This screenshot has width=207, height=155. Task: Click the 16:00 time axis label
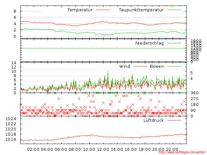pos(131,150)
